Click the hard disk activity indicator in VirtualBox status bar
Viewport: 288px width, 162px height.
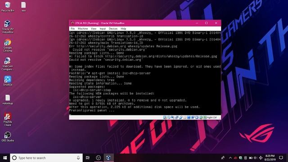point(165,117)
